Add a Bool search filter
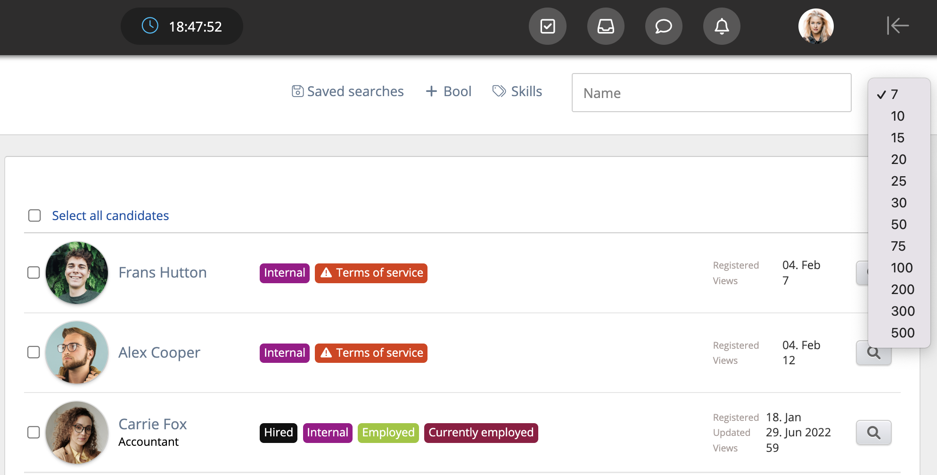The height and width of the screenshot is (475, 937). [x=448, y=91]
